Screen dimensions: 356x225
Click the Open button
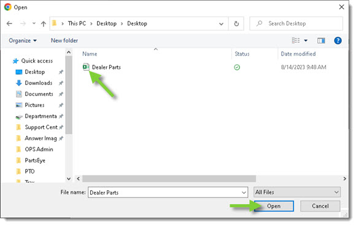click(274, 206)
